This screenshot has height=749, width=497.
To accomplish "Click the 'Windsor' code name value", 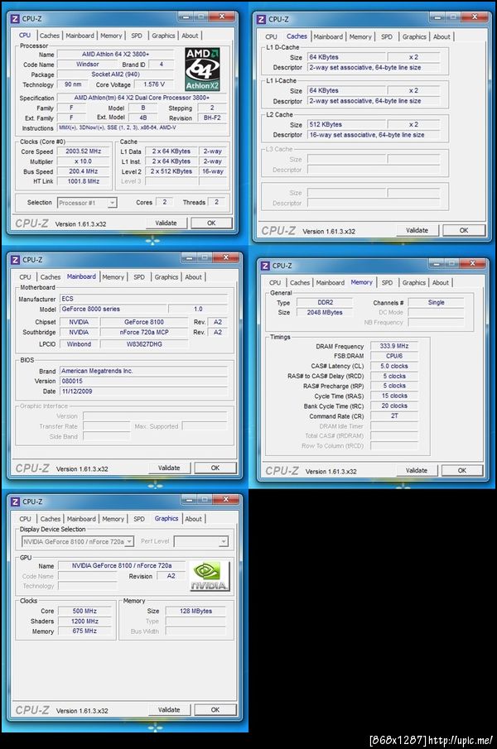I will [x=87, y=65].
